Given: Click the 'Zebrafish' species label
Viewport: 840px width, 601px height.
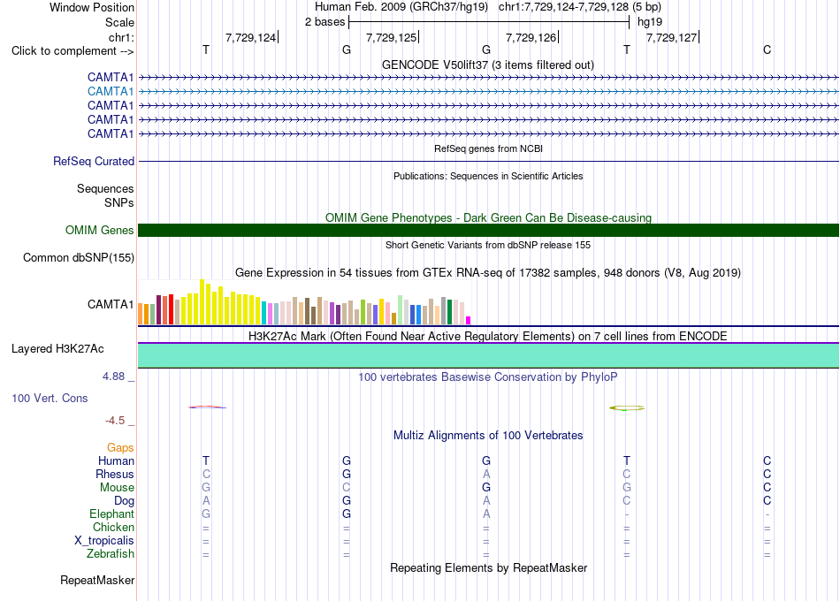Looking at the screenshot, I should pyautogui.click(x=111, y=553).
